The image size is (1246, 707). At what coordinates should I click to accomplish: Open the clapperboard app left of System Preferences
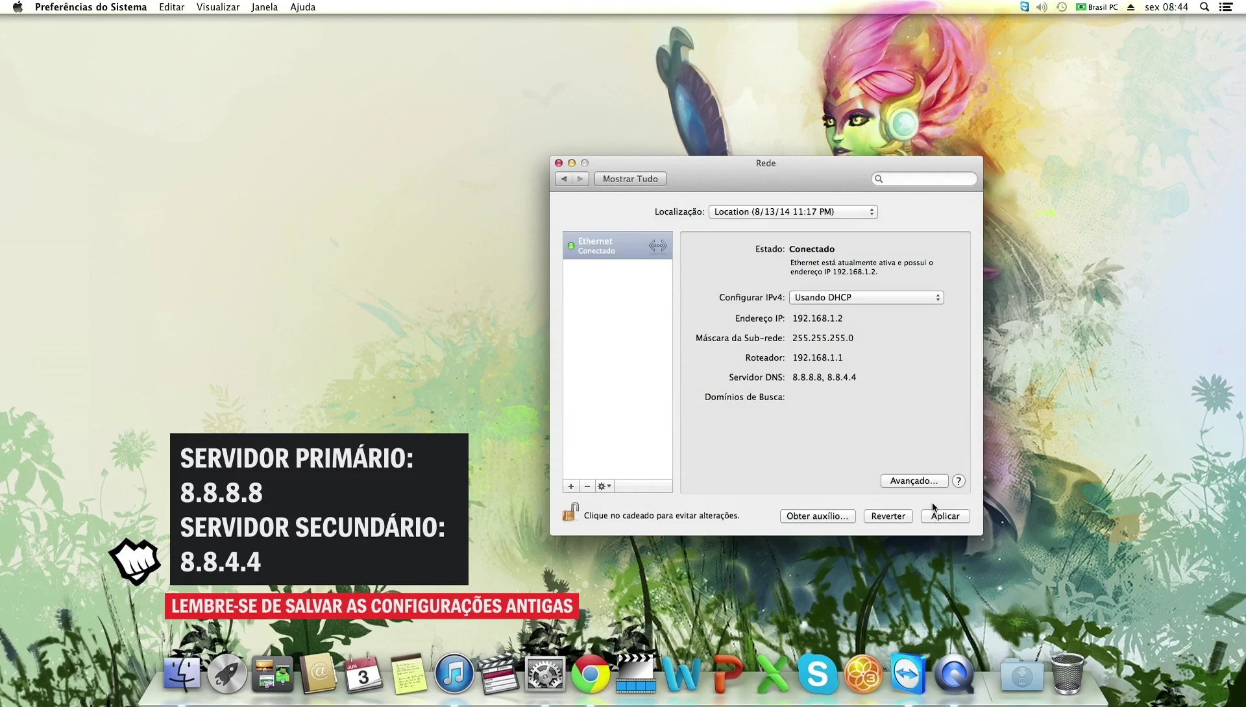point(499,674)
